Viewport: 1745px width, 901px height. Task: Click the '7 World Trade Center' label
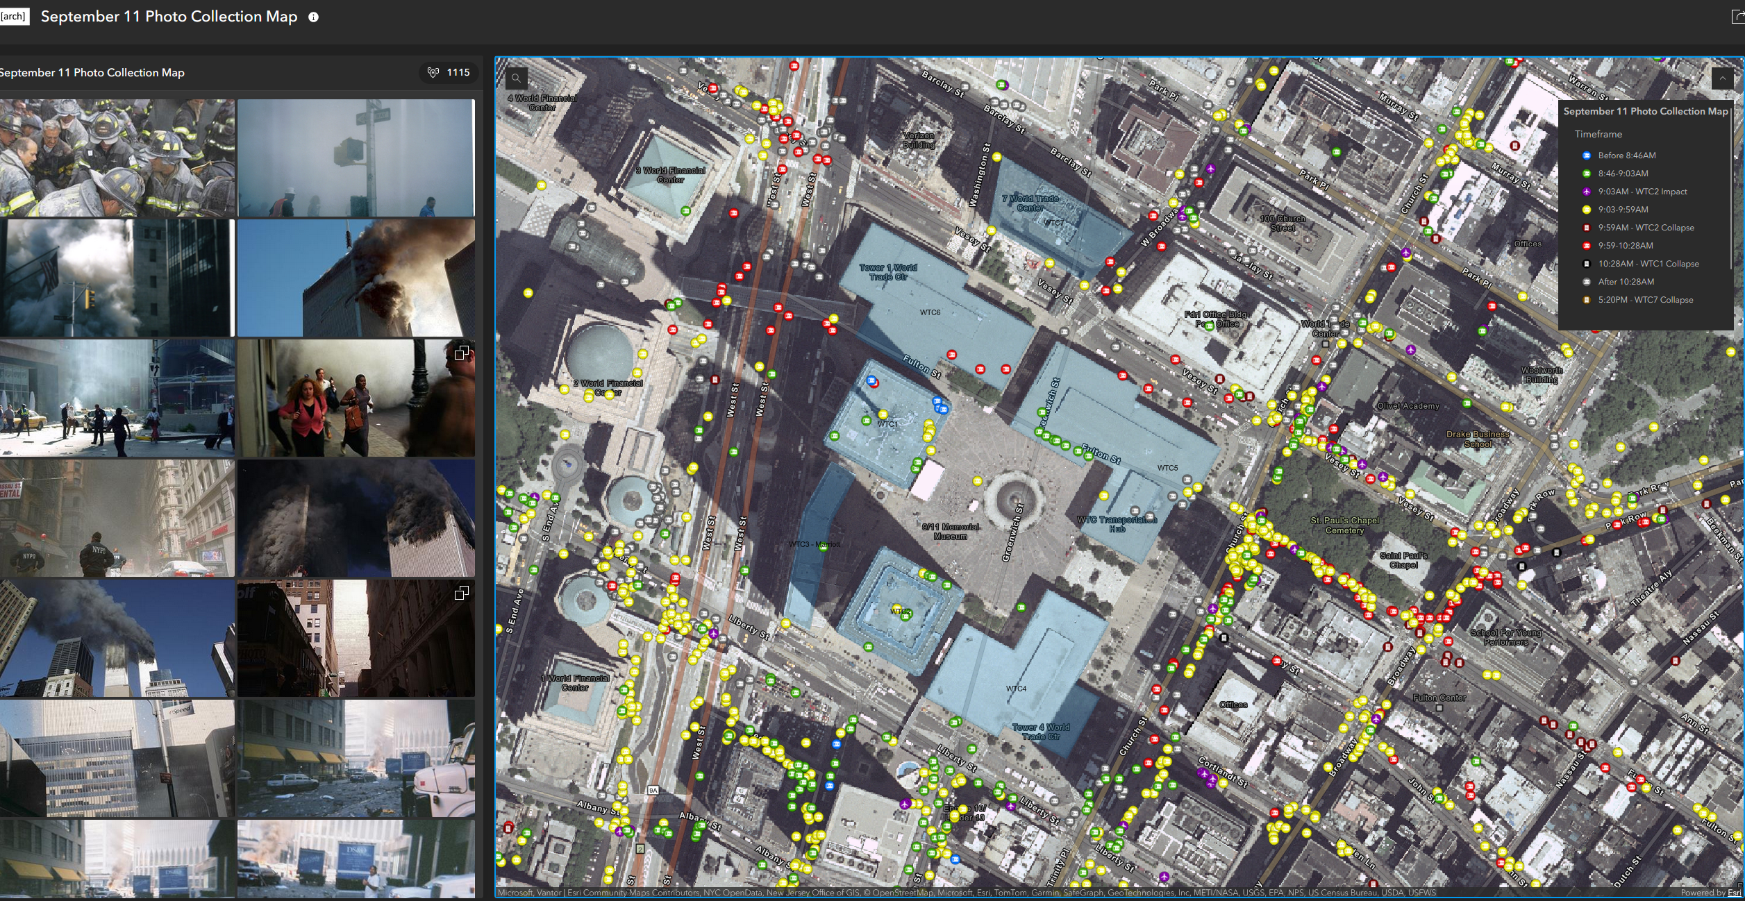[1030, 203]
